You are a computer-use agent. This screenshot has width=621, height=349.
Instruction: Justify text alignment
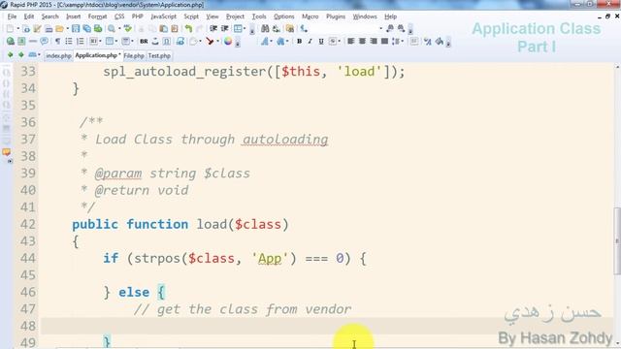(x=384, y=41)
